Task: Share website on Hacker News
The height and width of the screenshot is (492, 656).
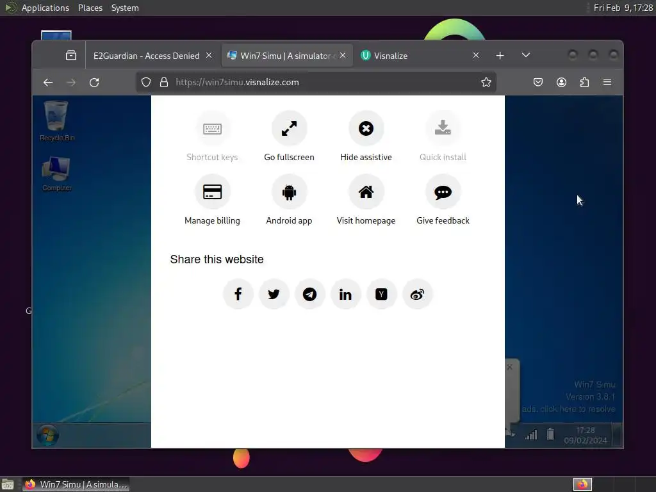Action: (381, 294)
